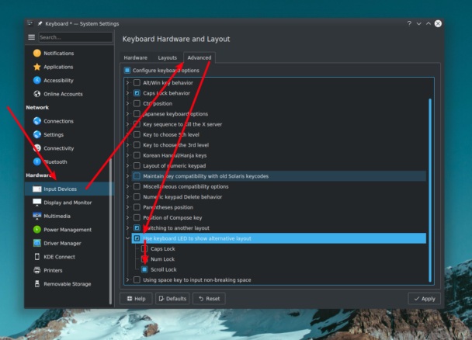
Task: Open Accessibility settings icon
Action: click(x=37, y=80)
